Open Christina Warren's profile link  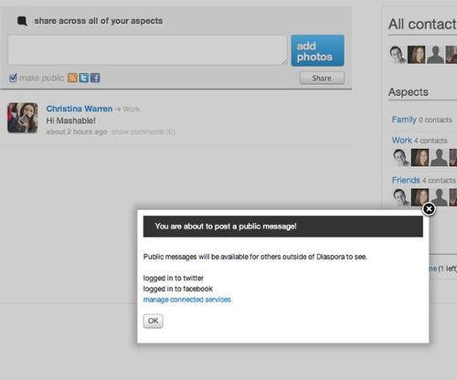coord(80,109)
